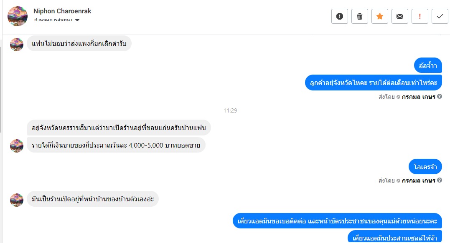
Task: Mark conversation unread with the envelope icon
Action: pyautogui.click(x=400, y=16)
